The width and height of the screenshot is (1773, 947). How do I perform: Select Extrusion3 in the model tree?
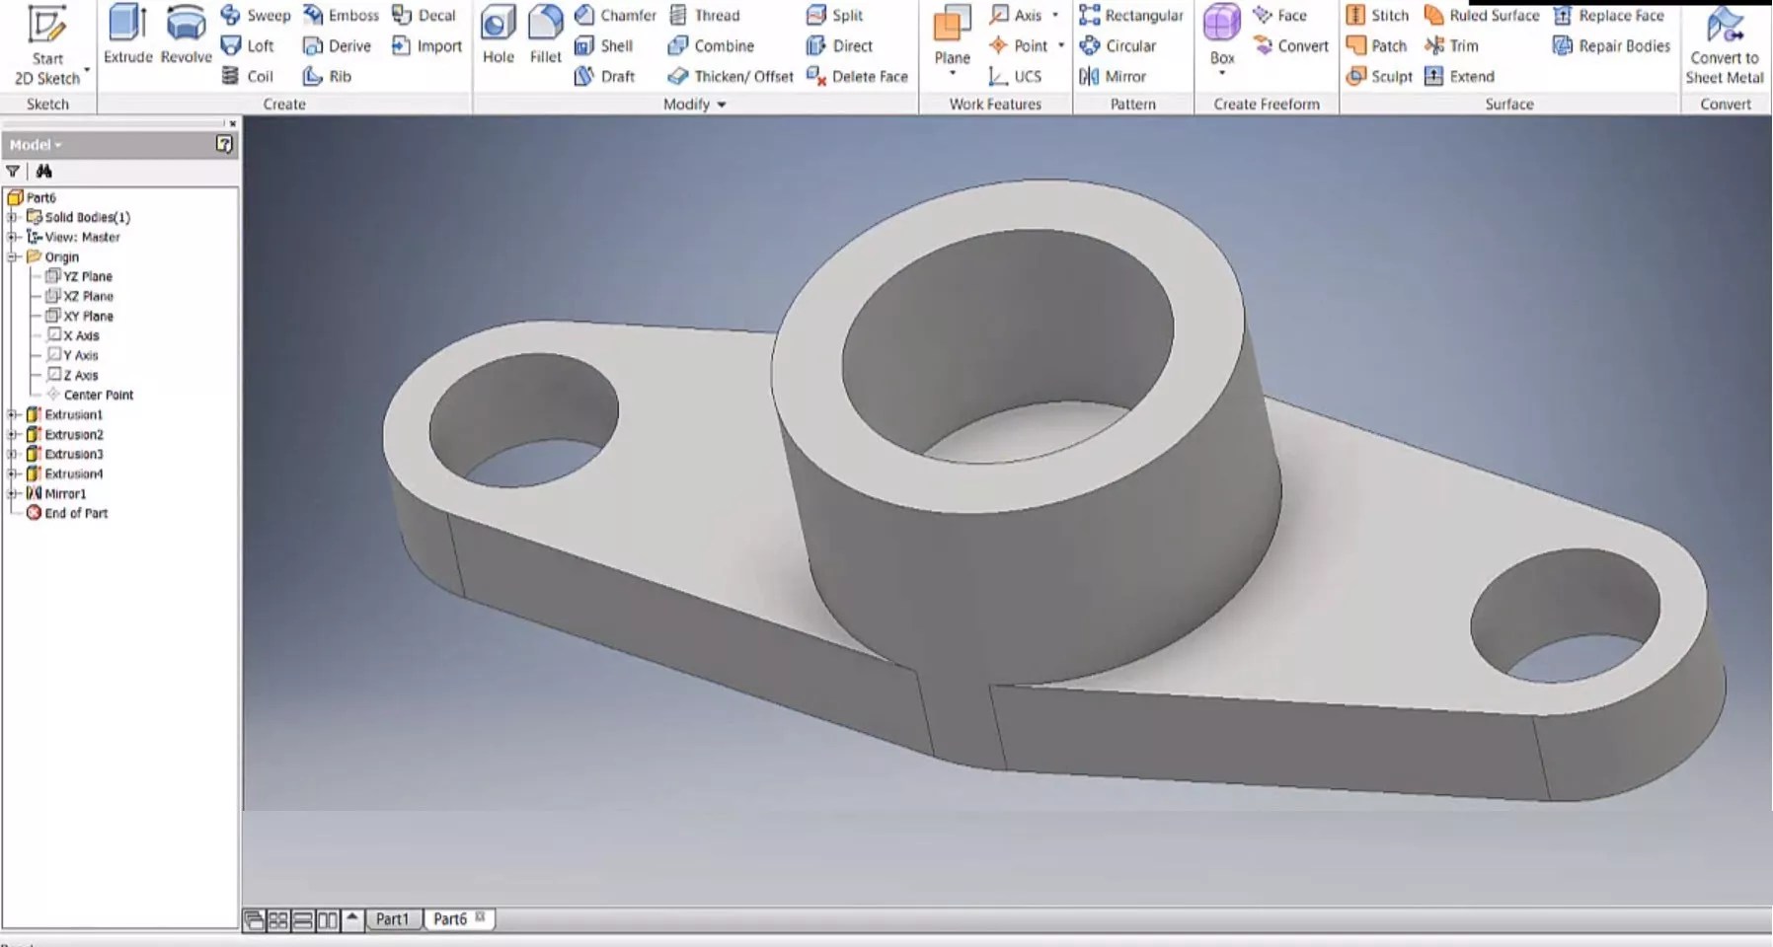64,454
